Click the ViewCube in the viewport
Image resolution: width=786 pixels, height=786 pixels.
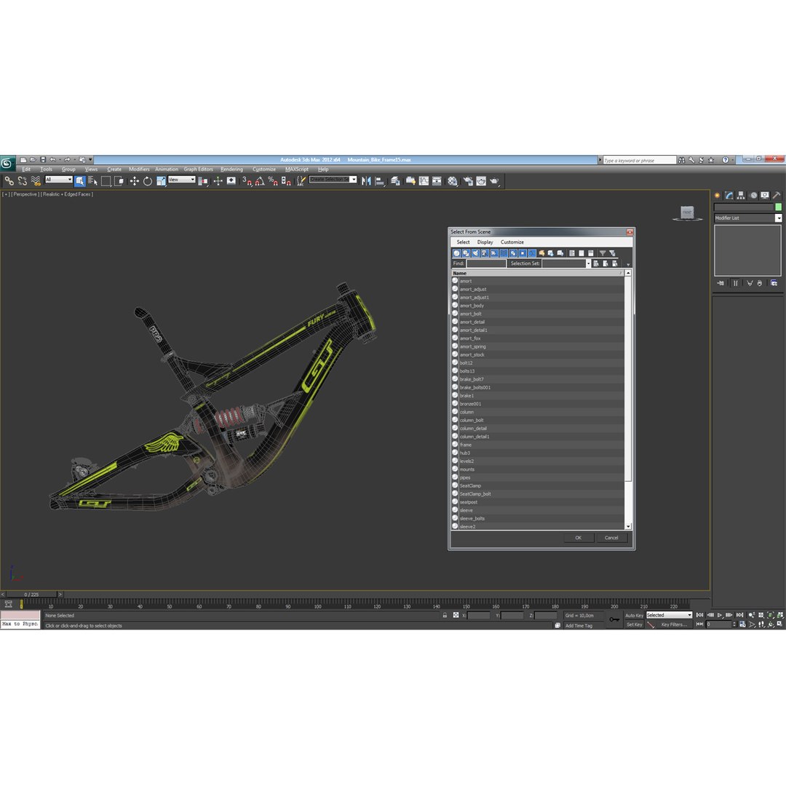687,213
